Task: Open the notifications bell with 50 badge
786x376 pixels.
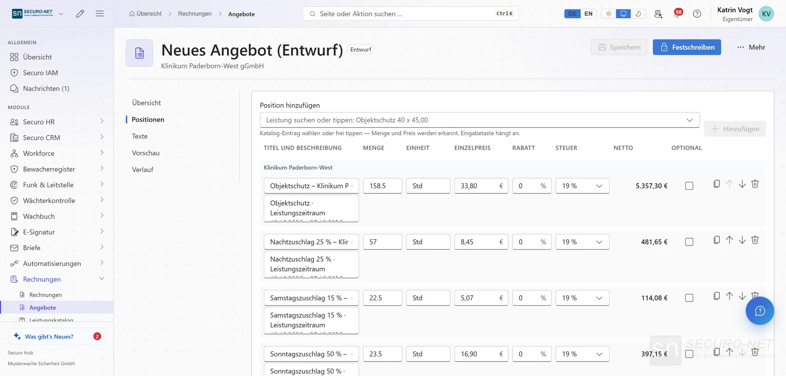Action: [677, 14]
